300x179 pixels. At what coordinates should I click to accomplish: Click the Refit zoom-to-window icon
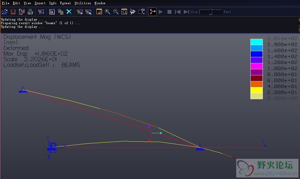[124, 12]
